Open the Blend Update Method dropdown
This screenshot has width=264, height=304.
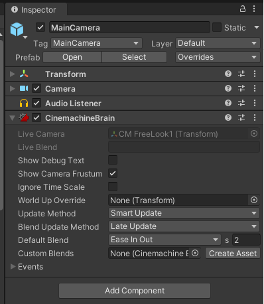(184, 226)
